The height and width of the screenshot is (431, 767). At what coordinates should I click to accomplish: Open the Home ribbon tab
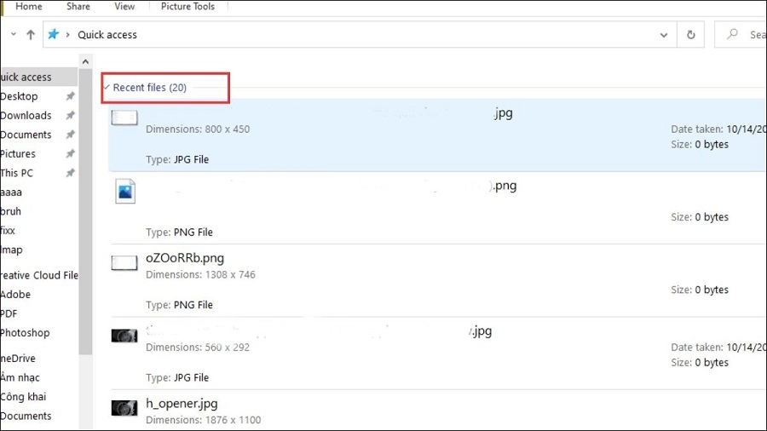pyautogui.click(x=28, y=6)
